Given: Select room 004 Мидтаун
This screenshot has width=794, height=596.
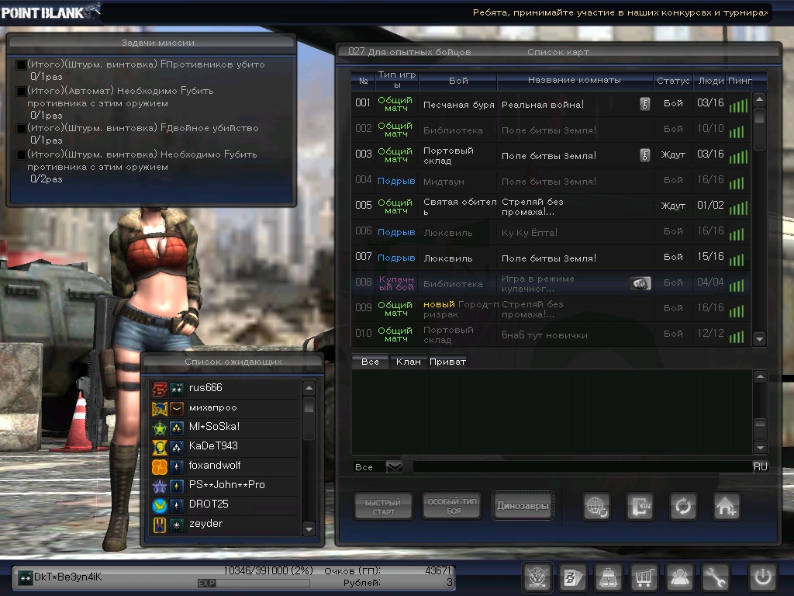Looking at the screenshot, I should click(551, 181).
